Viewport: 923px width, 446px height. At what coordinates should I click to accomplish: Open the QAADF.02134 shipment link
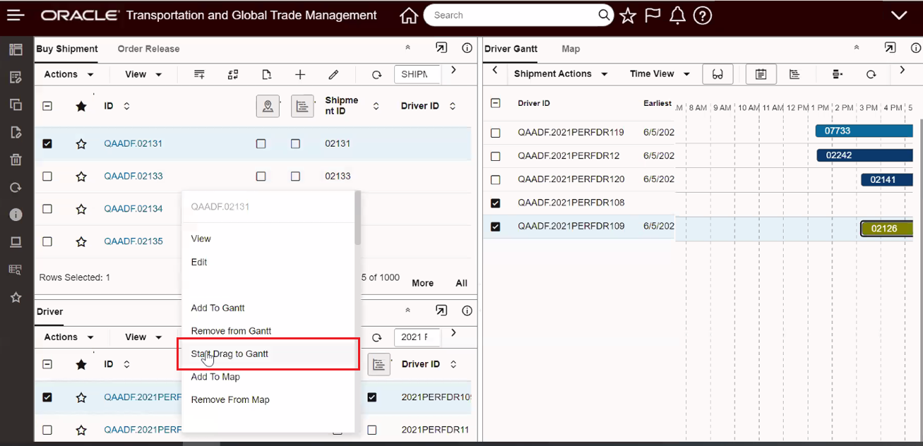(133, 209)
